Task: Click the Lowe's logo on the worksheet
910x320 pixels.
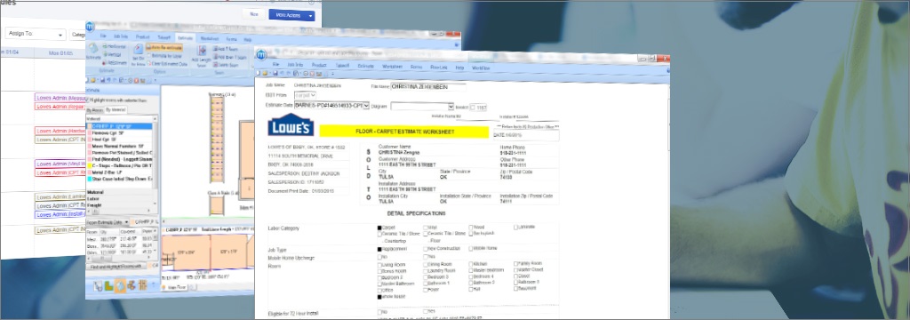Action: [291, 125]
